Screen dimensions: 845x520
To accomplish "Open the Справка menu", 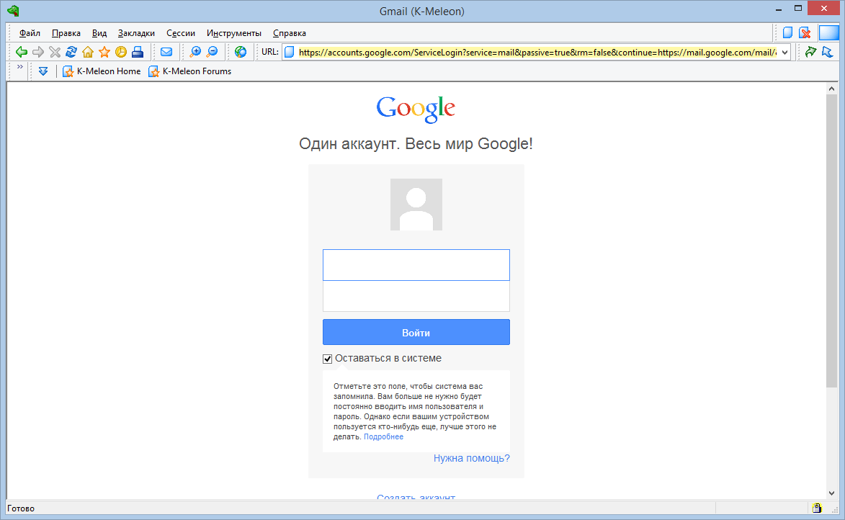I will click(x=290, y=33).
